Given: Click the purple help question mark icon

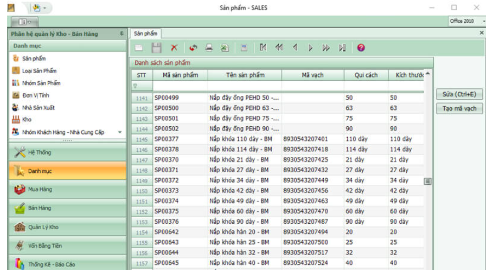Looking at the screenshot, I should pyautogui.click(x=361, y=48).
